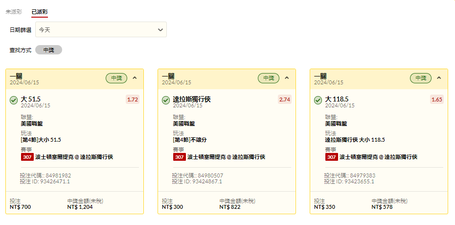This screenshot has height=225, width=455.
Task: Collapse the first bet card with chevron
Action: 135,78
